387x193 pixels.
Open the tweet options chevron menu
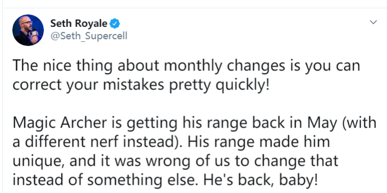coord(373,22)
